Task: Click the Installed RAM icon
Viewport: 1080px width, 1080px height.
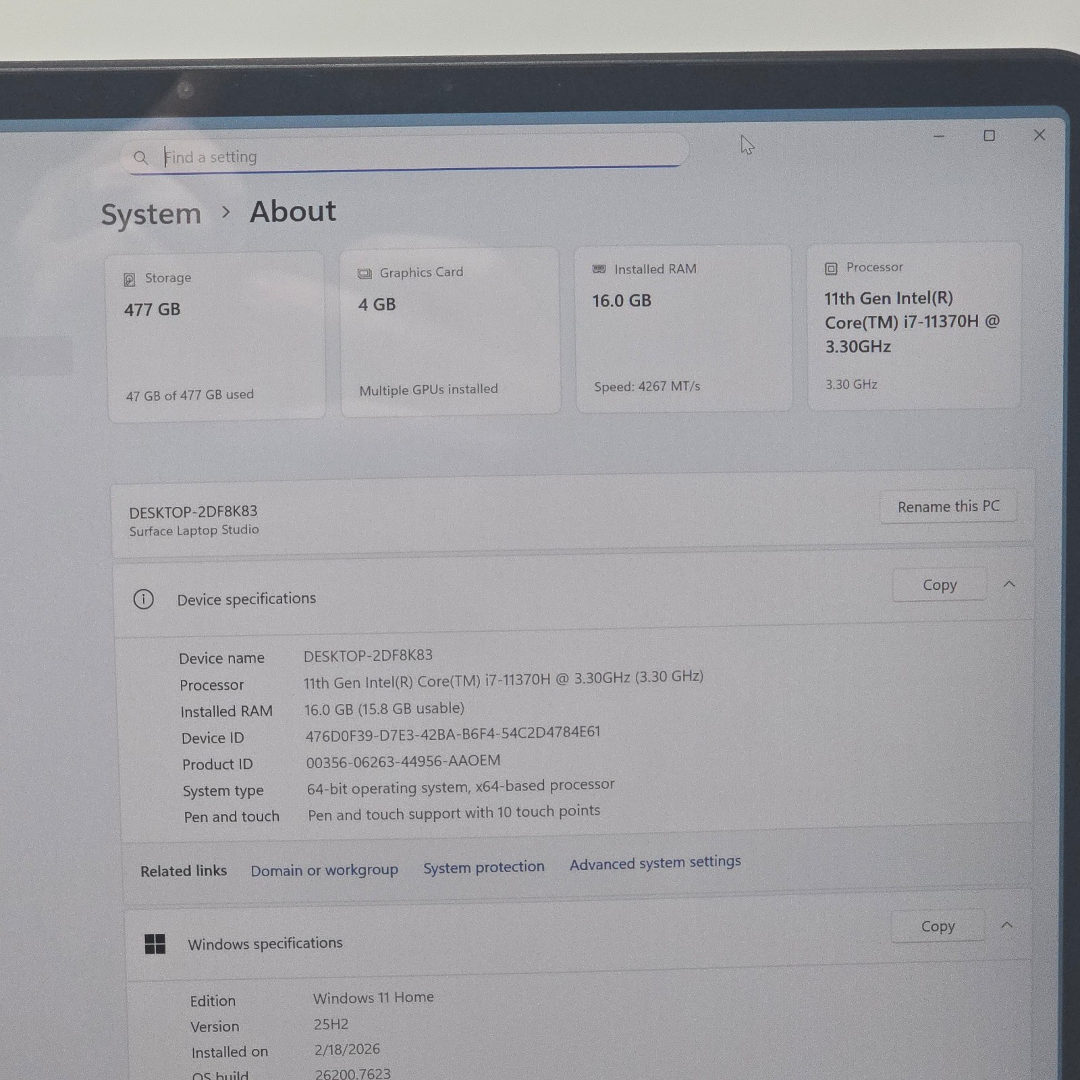Action: [599, 269]
